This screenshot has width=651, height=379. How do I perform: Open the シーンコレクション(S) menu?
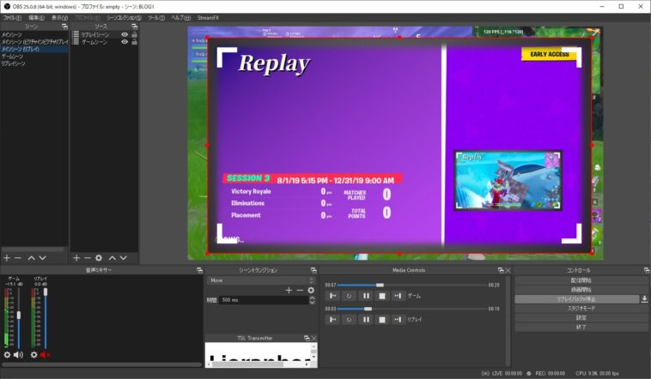click(124, 18)
